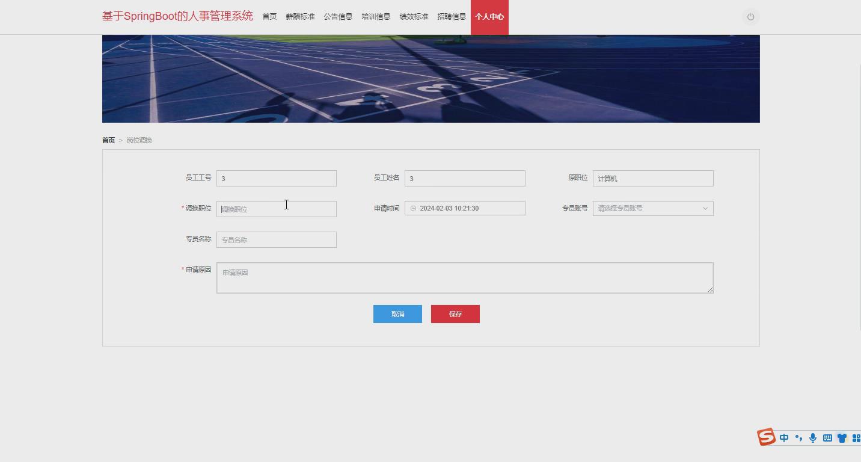
Task: Click the site title 基于SpringBoot的人事管理系统
Action: click(177, 16)
